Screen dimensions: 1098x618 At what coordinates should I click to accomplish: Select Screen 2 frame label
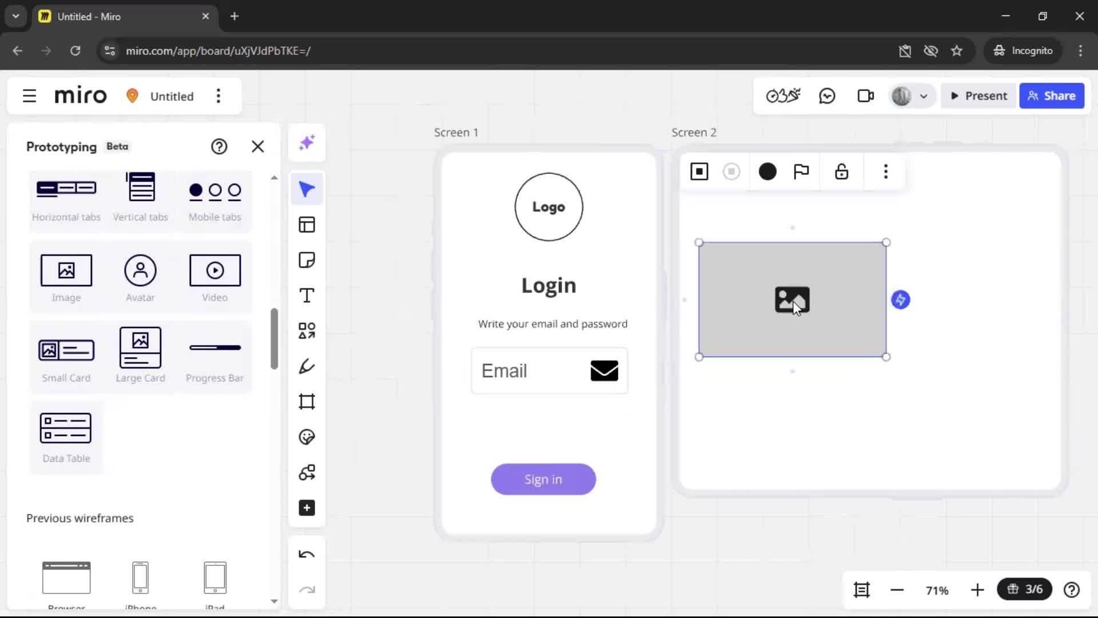pyautogui.click(x=694, y=132)
